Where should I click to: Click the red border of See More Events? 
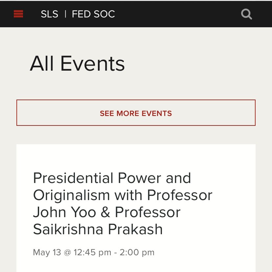click(136, 100)
